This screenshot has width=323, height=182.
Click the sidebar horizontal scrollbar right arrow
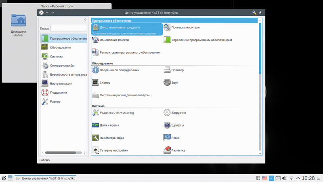click(x=84, y=153)
